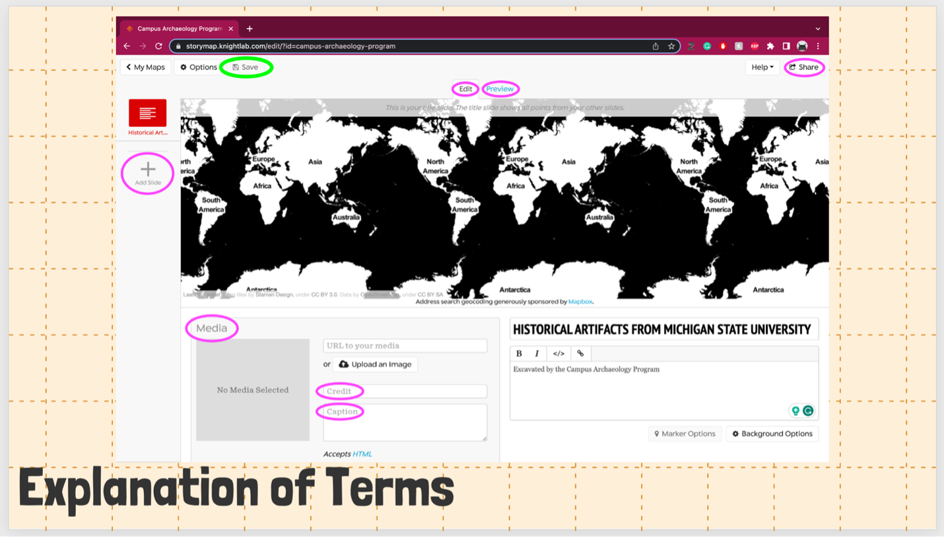Switch to HTML code view
The height and width of the screenshot is (538, 944).
(558, 354)
